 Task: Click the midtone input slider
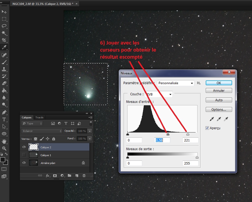tap(168, 134)
